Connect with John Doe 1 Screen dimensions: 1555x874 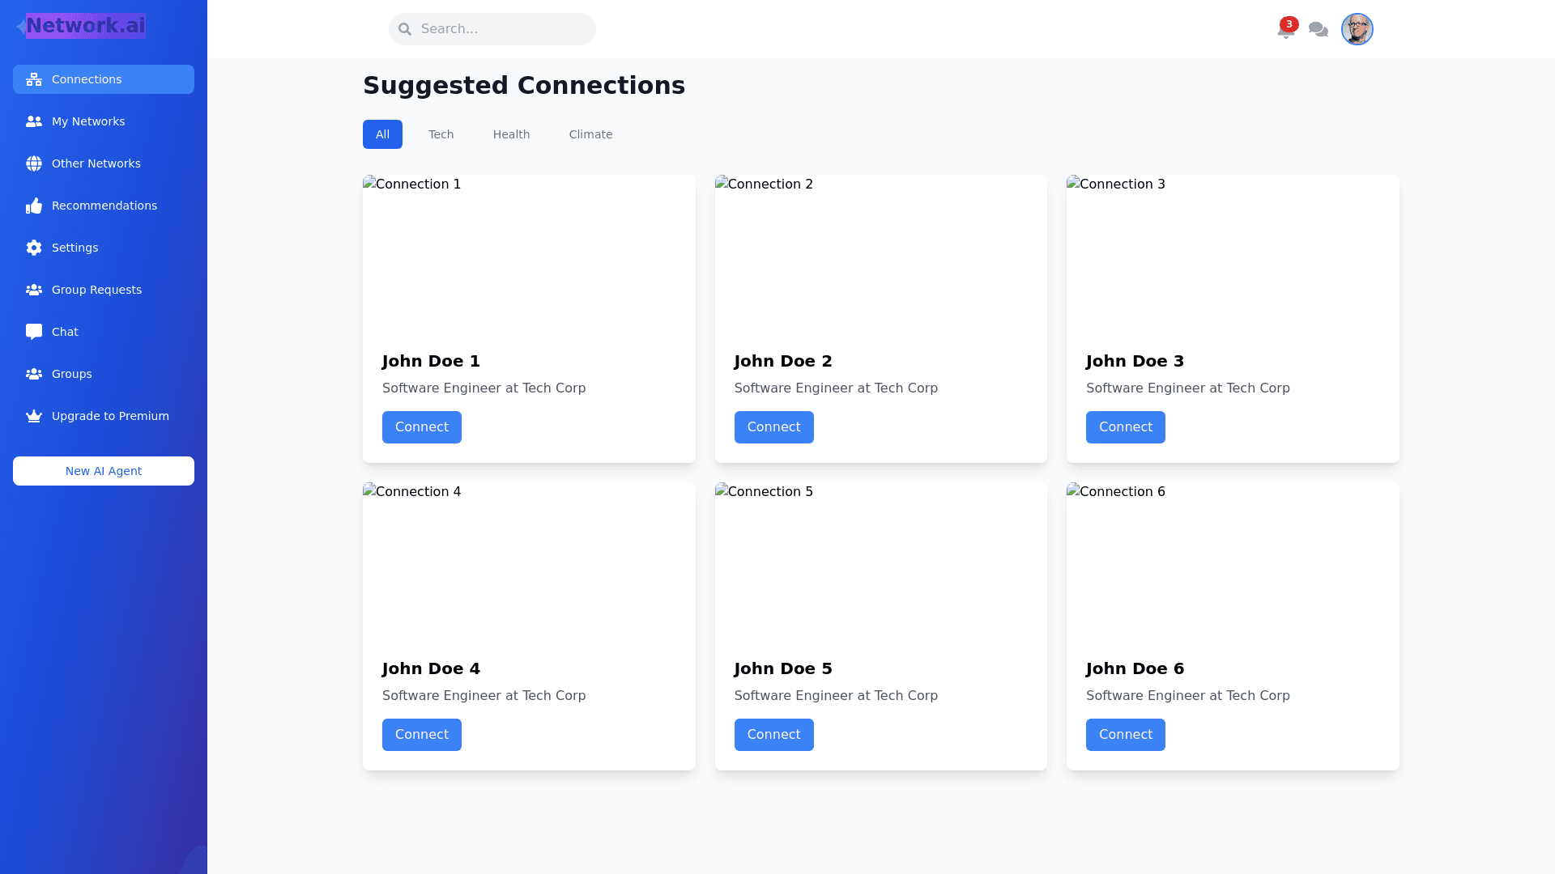click(x=421, y=427)
